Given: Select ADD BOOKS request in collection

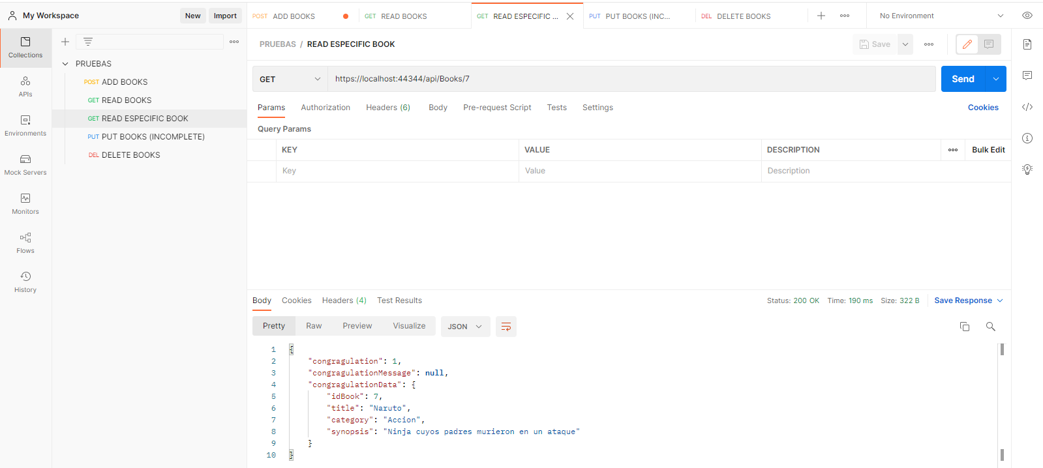Looking at the screenshot, I should [125, 82].
